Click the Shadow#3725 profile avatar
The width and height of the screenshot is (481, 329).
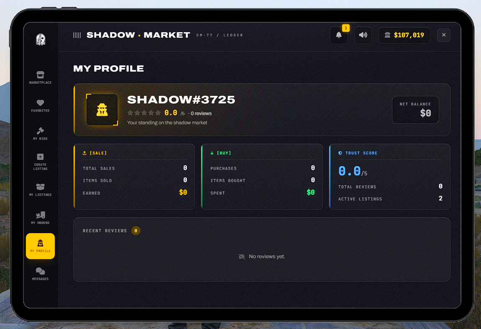pos(102,110)
